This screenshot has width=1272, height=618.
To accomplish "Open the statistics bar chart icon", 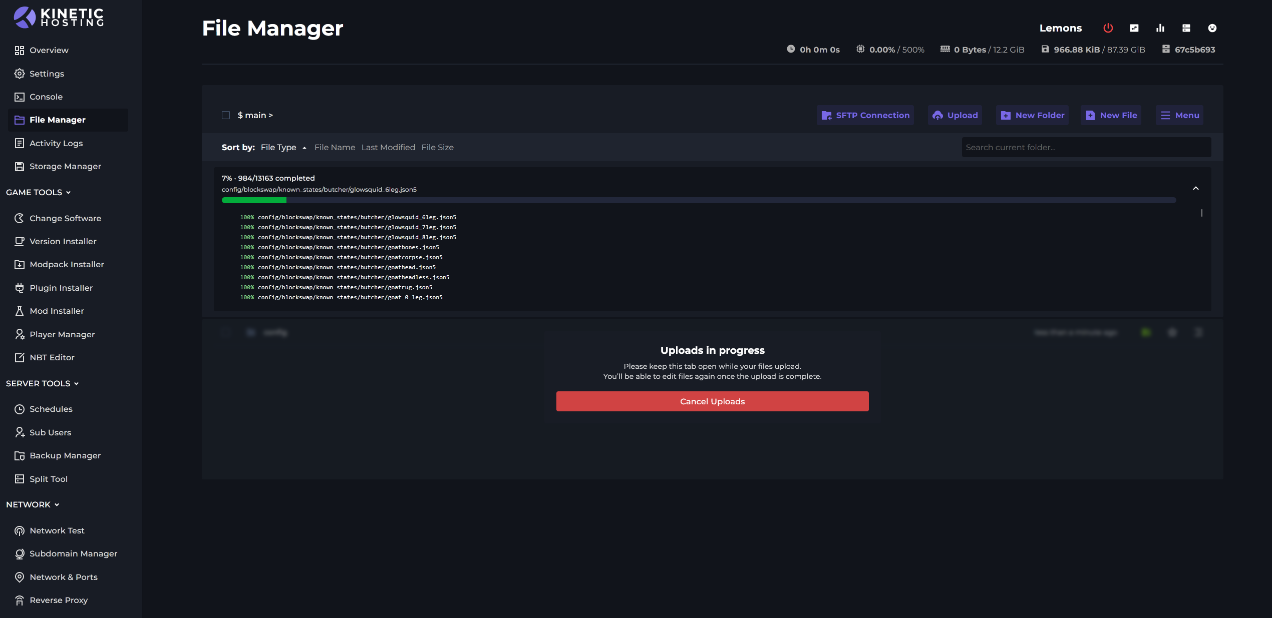I will (x=1160, y=28).
